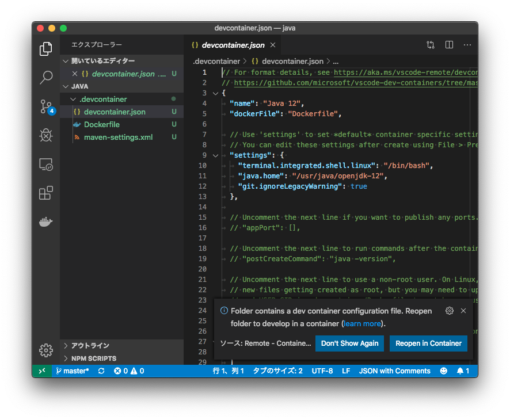This screenshot has height=420, width=510.
Task: Fold the settings block at line 9
Action: point(215,155)
